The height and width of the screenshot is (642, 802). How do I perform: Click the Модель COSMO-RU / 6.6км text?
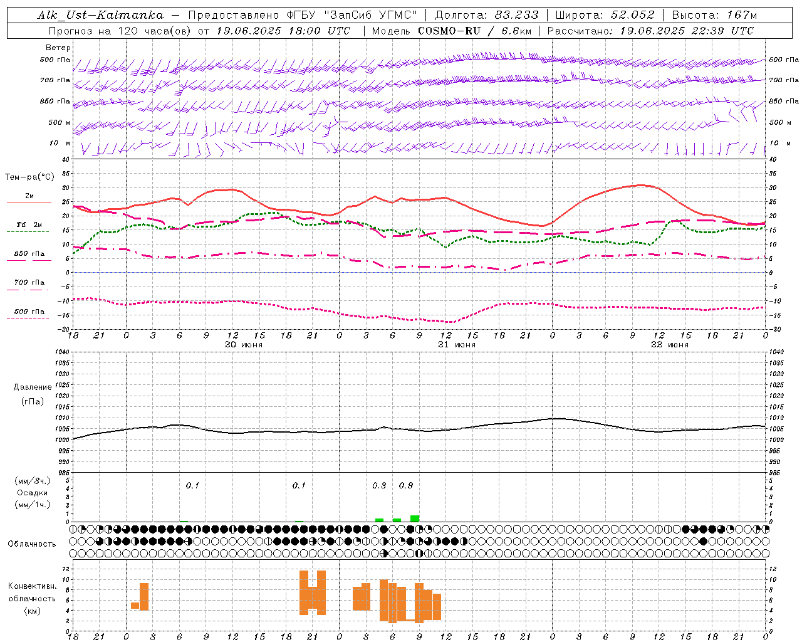pyautogui.click(x=452, y=30)
